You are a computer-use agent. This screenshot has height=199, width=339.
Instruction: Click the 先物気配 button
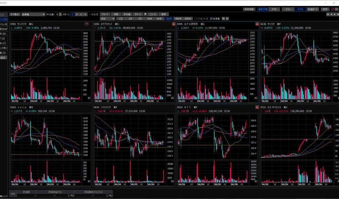249,9
